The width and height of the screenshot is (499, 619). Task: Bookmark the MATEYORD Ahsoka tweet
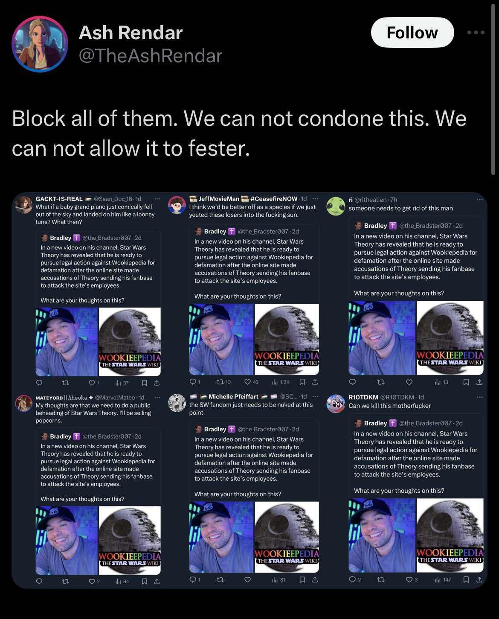[x=145, y=581]
